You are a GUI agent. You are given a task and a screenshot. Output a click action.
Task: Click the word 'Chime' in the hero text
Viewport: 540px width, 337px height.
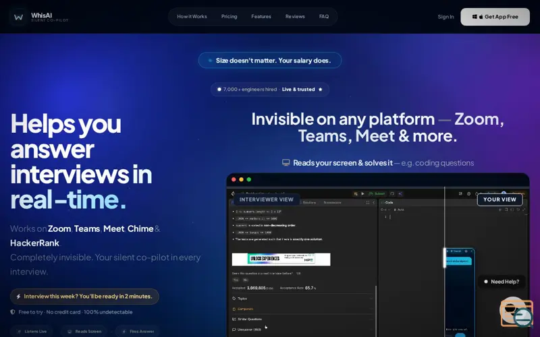point(140,228)
